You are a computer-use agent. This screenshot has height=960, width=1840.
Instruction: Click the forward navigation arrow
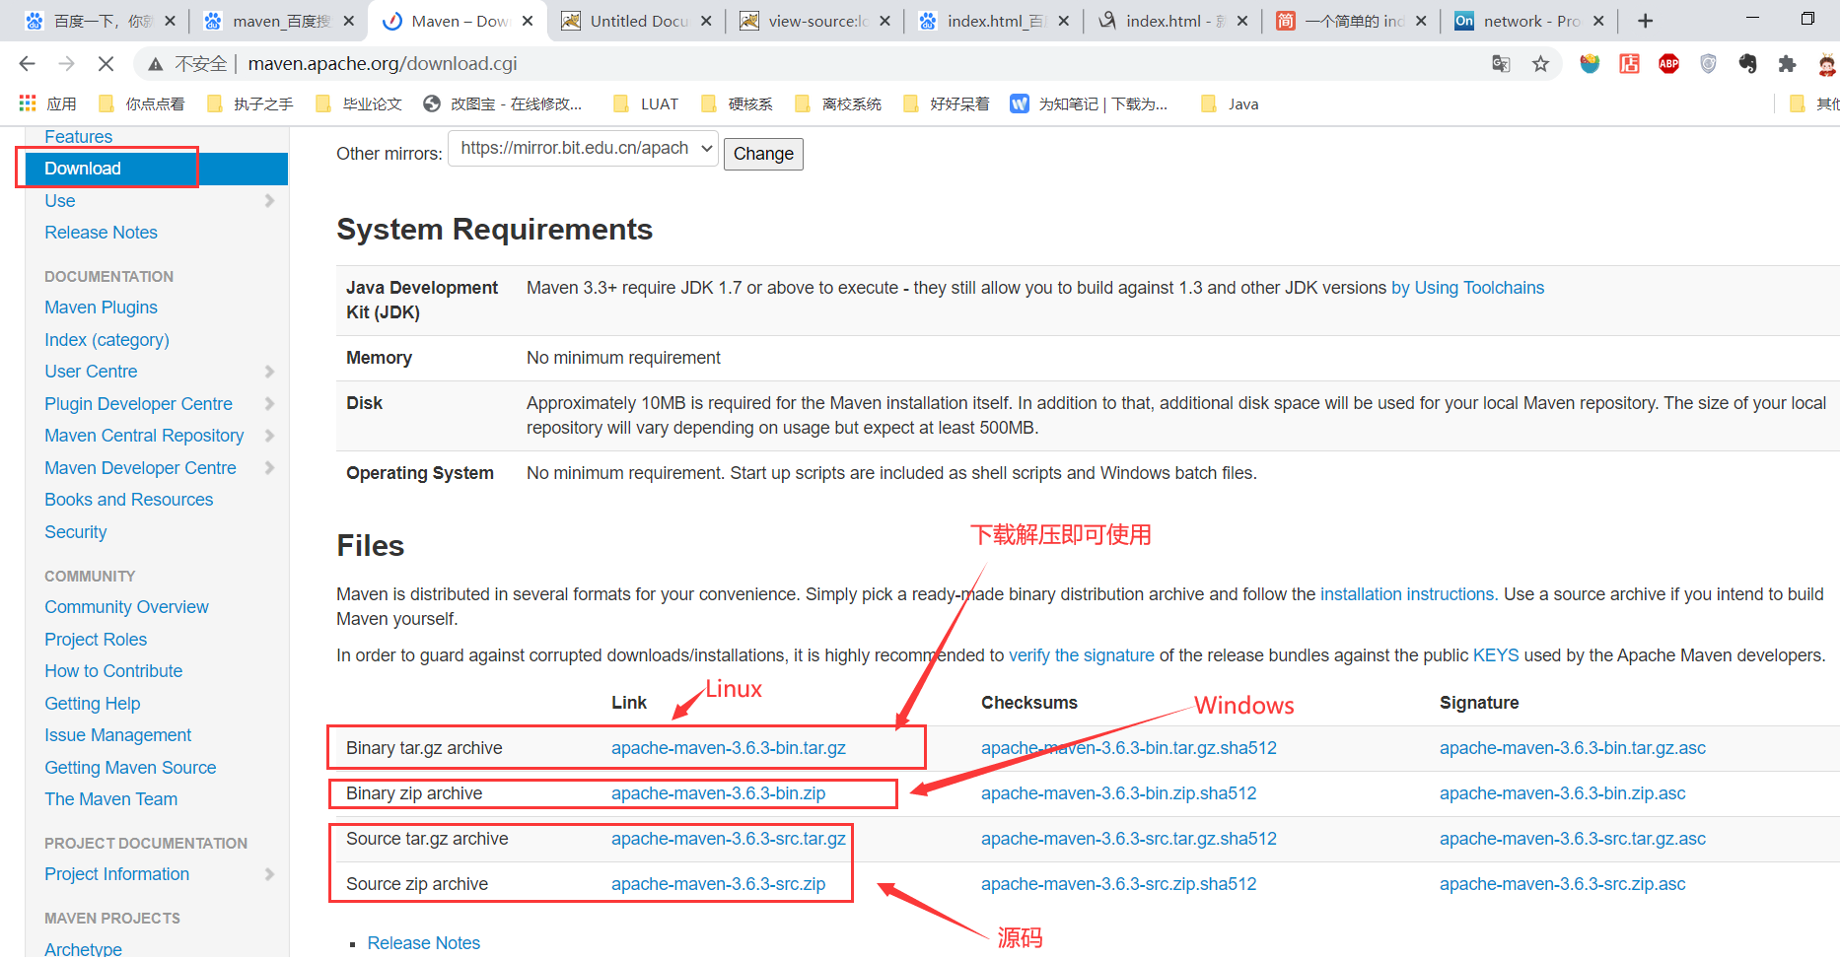click(66, 64)
